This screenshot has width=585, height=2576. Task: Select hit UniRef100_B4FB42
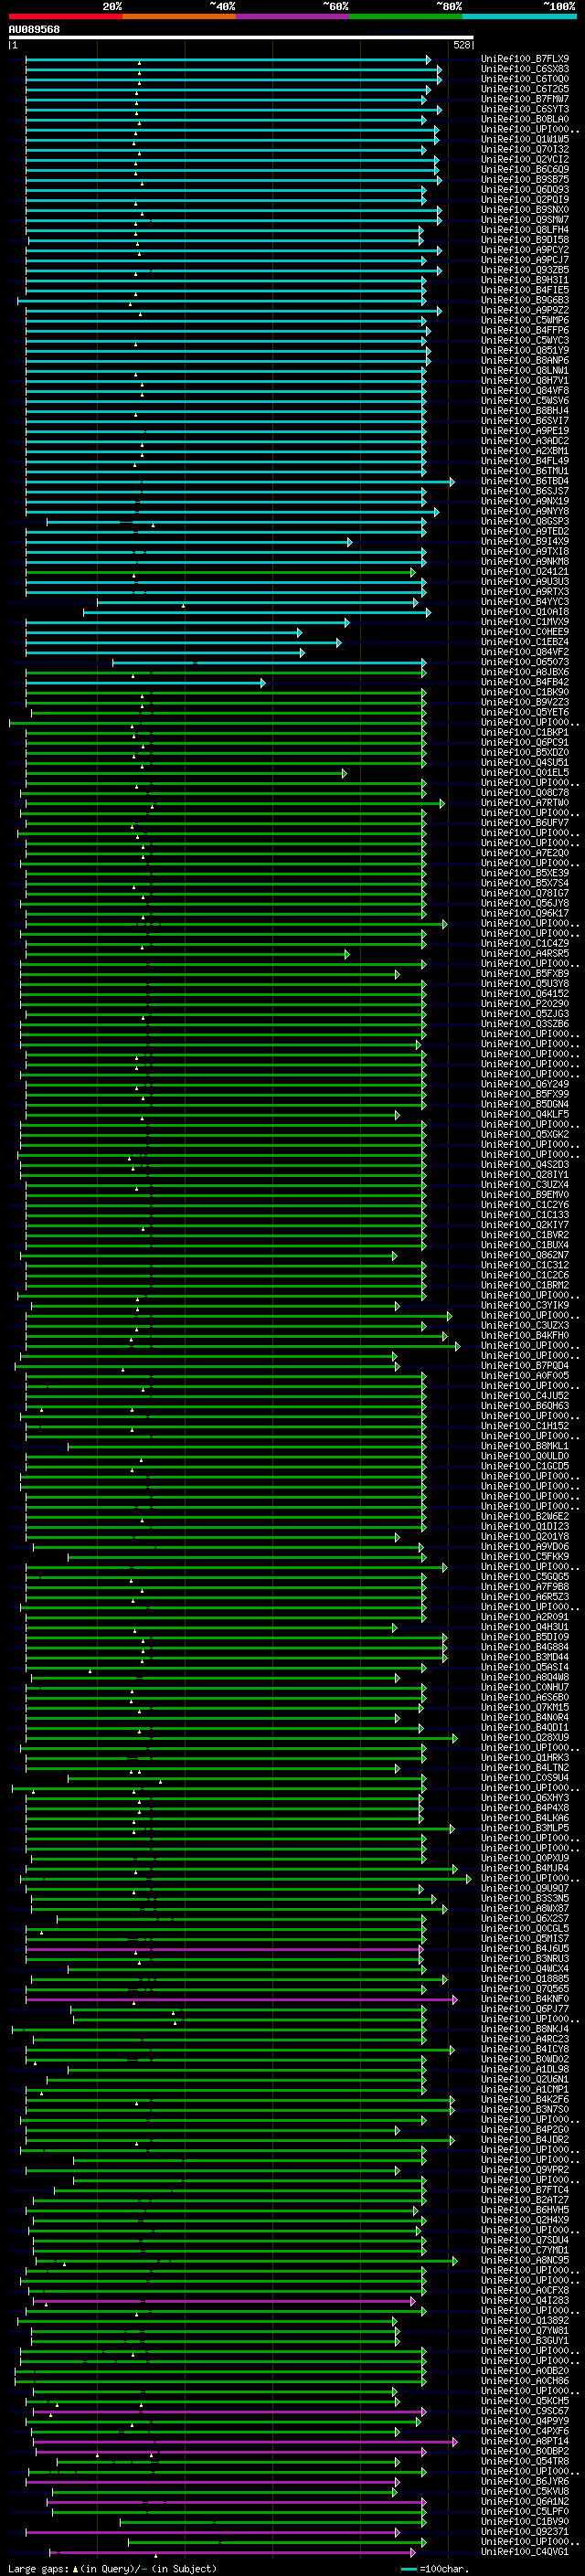pos(525,682)
